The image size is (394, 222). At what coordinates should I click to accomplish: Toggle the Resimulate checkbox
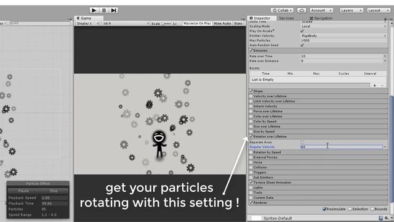[x=324, y=209]
